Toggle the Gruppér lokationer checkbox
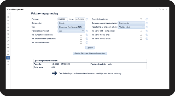 pyautogui.click(x=141, y=19)
